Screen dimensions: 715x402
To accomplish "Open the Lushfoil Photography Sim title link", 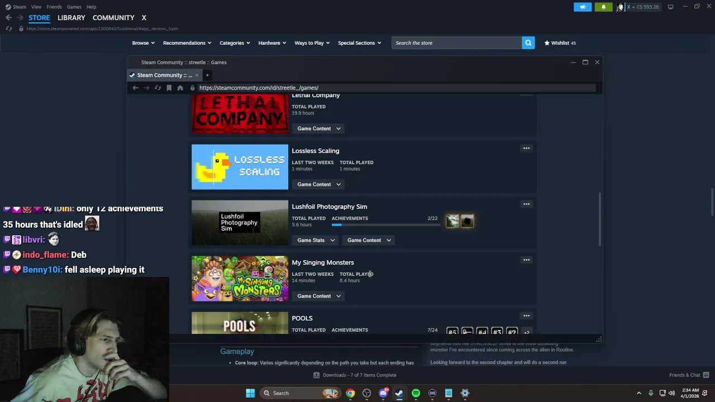I will [329, 207].
